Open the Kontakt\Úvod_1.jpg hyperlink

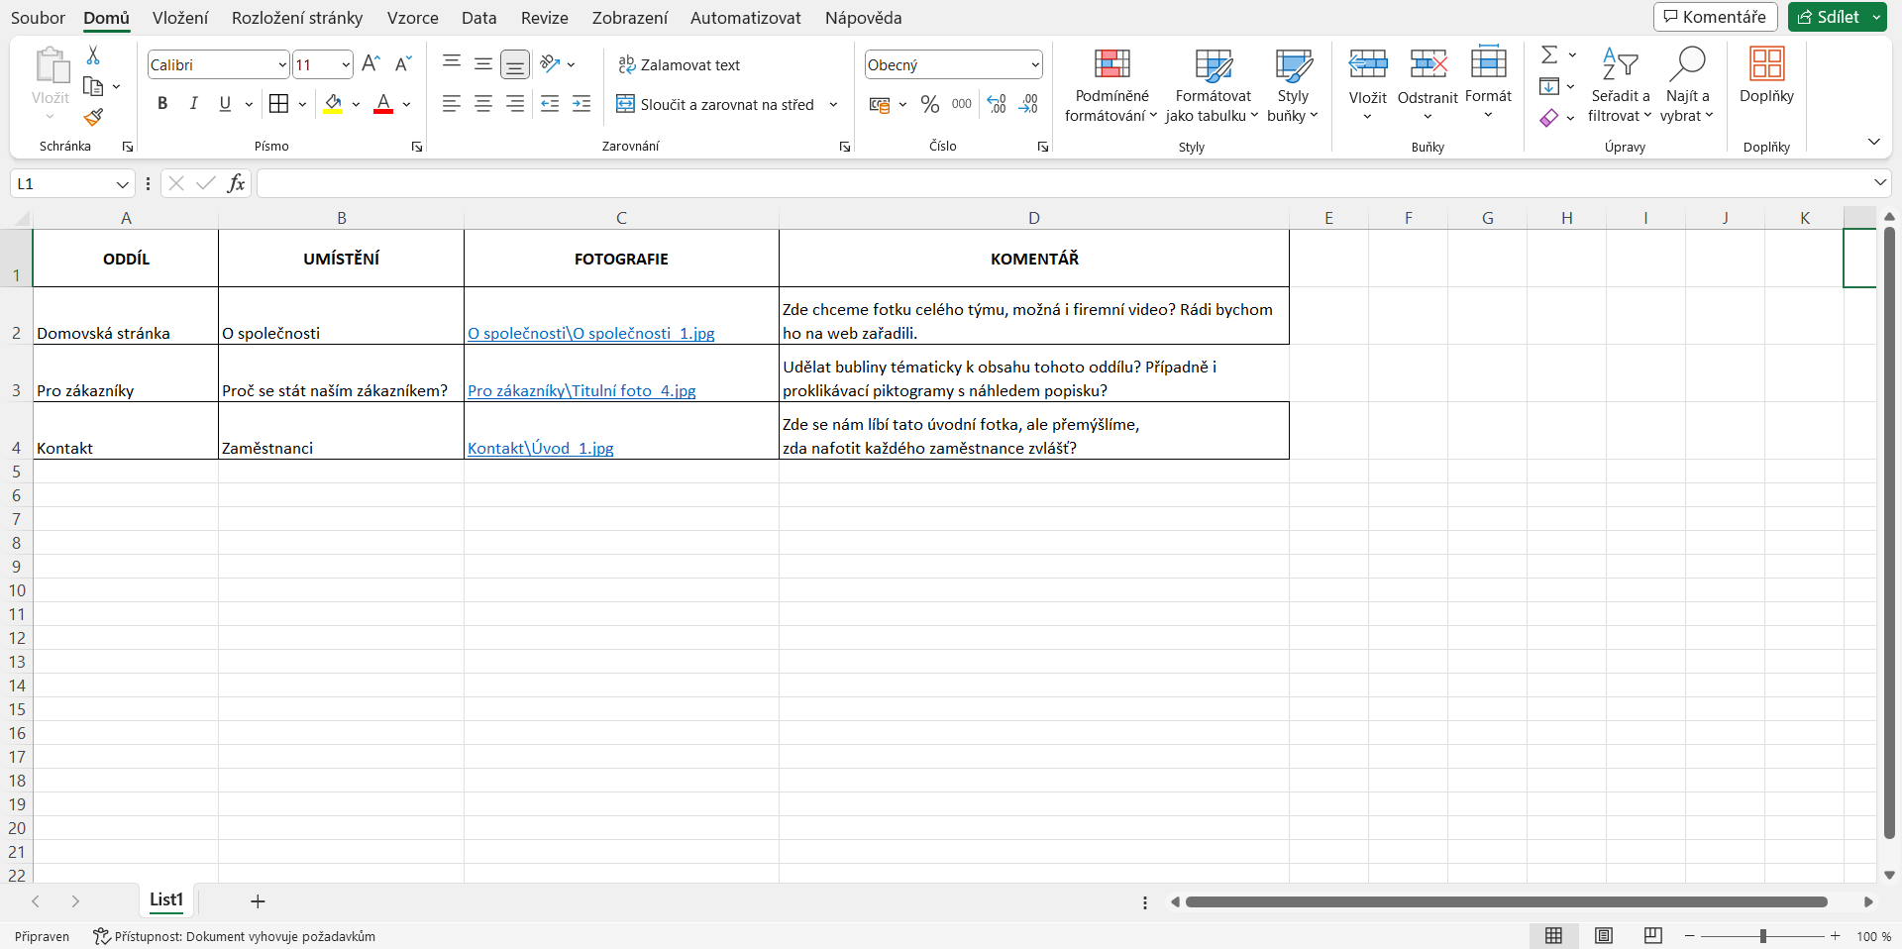click(x=540, y=448)
